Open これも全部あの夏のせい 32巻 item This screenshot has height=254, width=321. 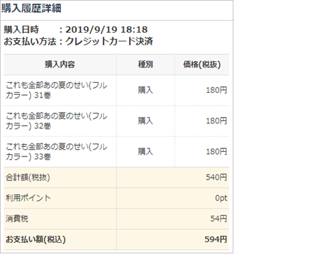[x=56, y=121]
